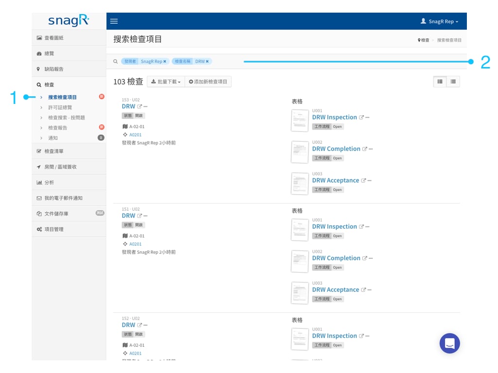The width and height of the screenshot is (498, 373).
Task: Switch to compact list view
Action: coord(453,82)
